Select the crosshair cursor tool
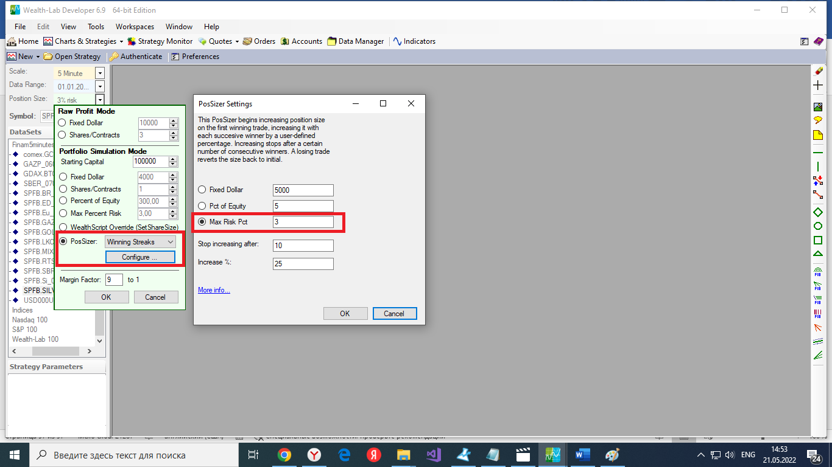This screenshot has height=467, width=832. pos(818,86)
